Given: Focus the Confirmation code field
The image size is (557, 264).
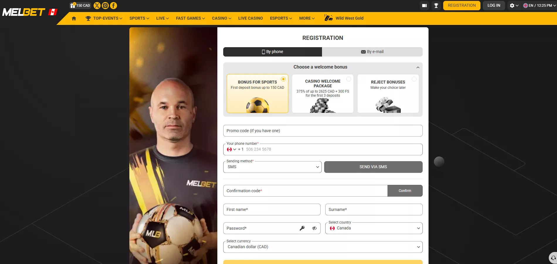Looking at the screenshot, I should pyautogui.click(x=305, y=191).
